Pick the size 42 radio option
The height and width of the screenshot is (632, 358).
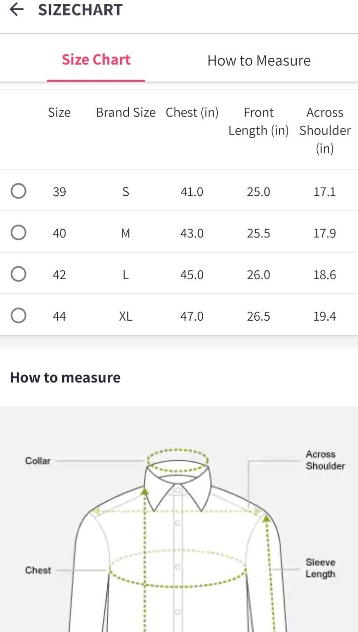click(x=19, y=274)
